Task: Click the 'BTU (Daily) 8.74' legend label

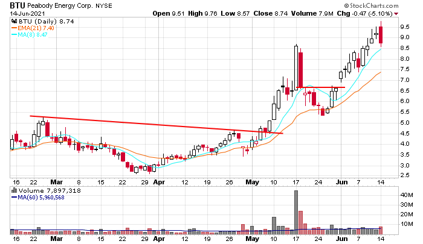Action: pos(46,21)
